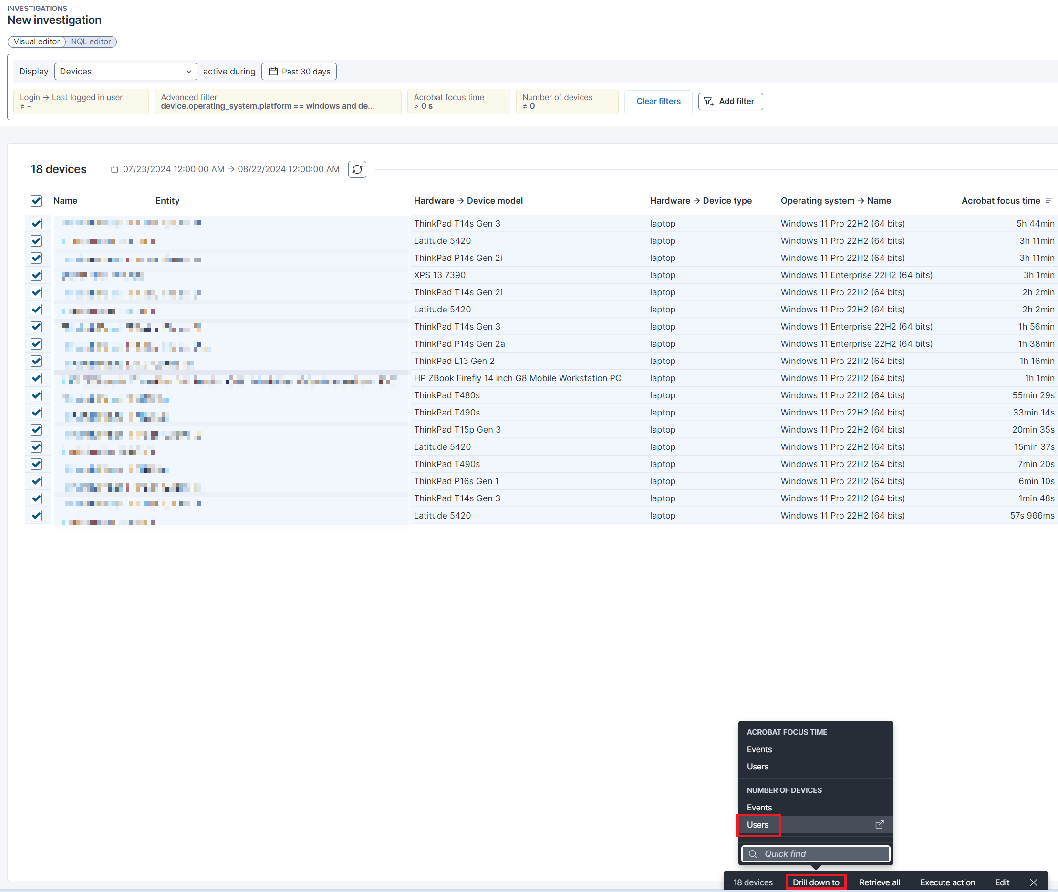This screenshot has height=892, width=1058.
Task: Click the small calendar icon beside date range
Action: pyautogui.click(x=114, y=169)
